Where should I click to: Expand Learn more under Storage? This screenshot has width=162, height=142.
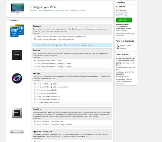pyautogui.click(x=37, y=81)
